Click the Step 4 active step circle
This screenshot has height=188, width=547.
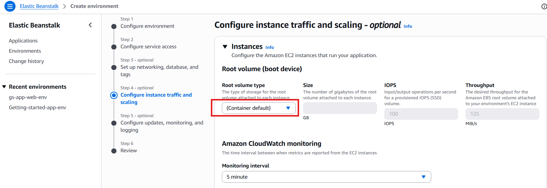tap(114, 95)
